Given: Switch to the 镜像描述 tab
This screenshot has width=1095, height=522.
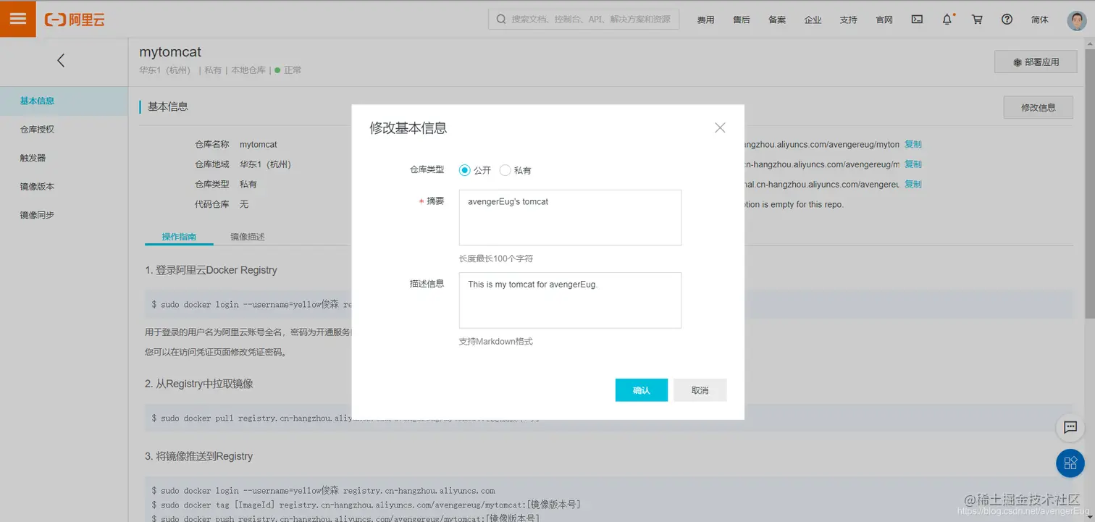Looking at the screenshot, I should pyautogui.click(x=247, y=237).
